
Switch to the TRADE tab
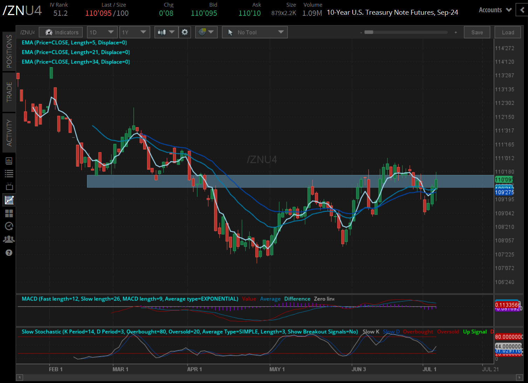(9, 92)
